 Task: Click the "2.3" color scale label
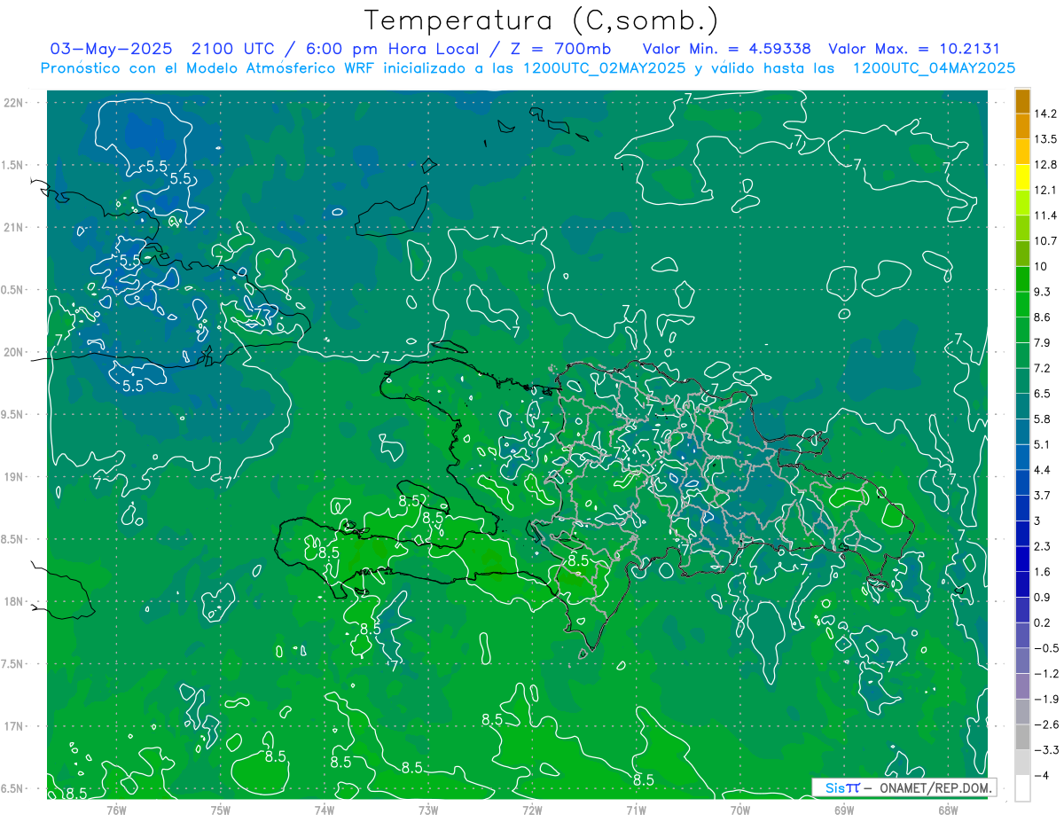pyautogui.click(x=1044, y=546)
